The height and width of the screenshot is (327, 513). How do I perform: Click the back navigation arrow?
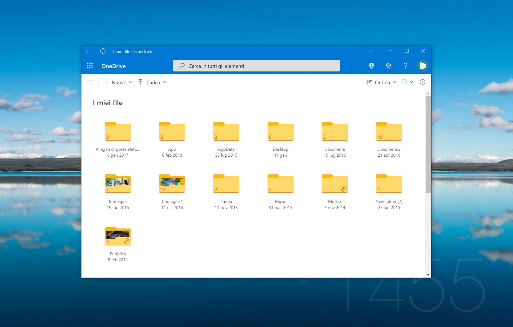pos(88,51)
